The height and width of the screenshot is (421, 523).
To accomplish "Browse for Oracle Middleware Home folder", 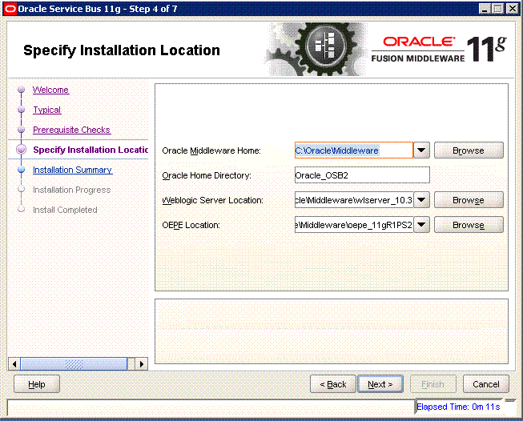I will coord(469,150).
